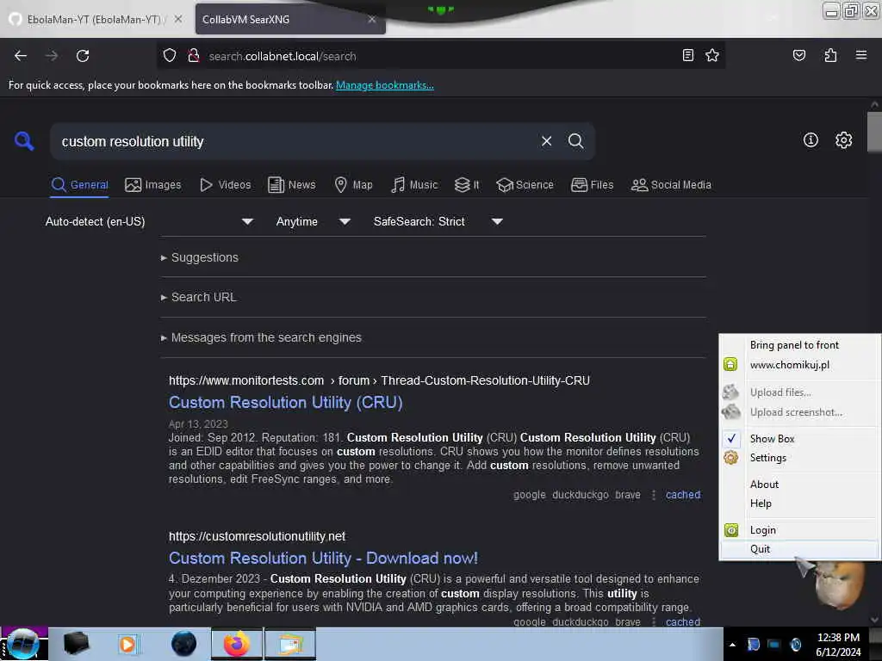Submit search with magnifier button
The height and width of the screenshot is (661, 882).
(x=575, y=141)
